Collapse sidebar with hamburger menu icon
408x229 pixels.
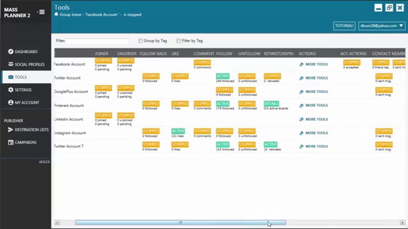coord(41,12)
